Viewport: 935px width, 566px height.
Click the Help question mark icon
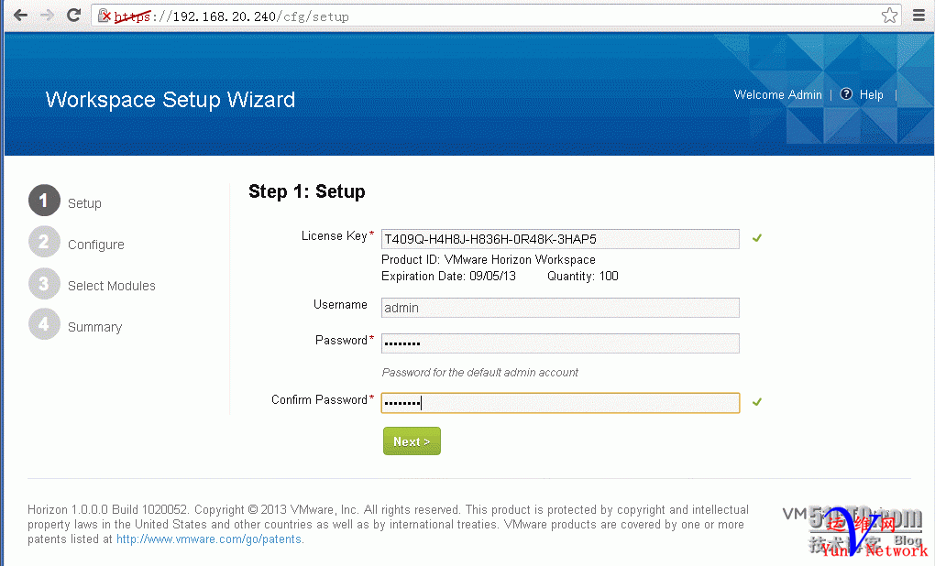(x=846, y=94)
